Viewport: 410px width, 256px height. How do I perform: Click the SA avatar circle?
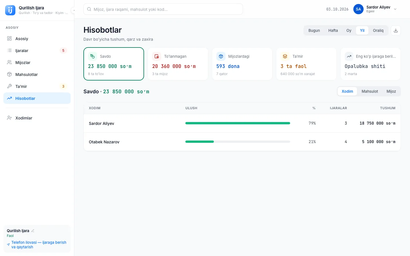(358, 9)
